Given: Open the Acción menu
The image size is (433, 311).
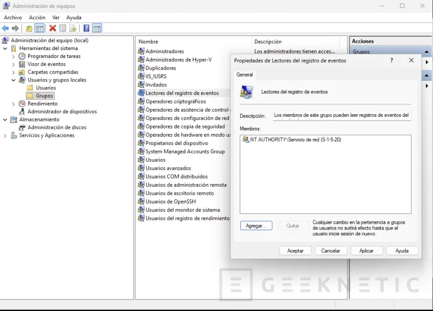Looking at the screenshot, I should pyautogui.click(x=37, y=17).
